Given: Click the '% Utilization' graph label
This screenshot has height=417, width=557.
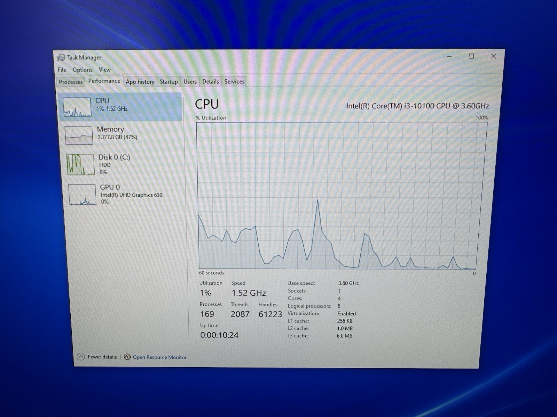Looking at the screenshot, I should click(211, 118).
